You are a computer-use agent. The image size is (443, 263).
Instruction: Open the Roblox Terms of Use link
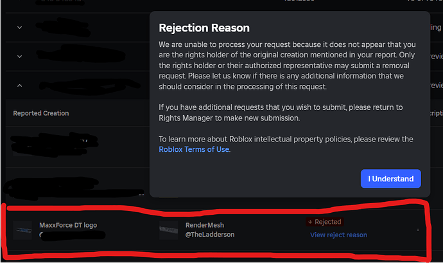194,149
